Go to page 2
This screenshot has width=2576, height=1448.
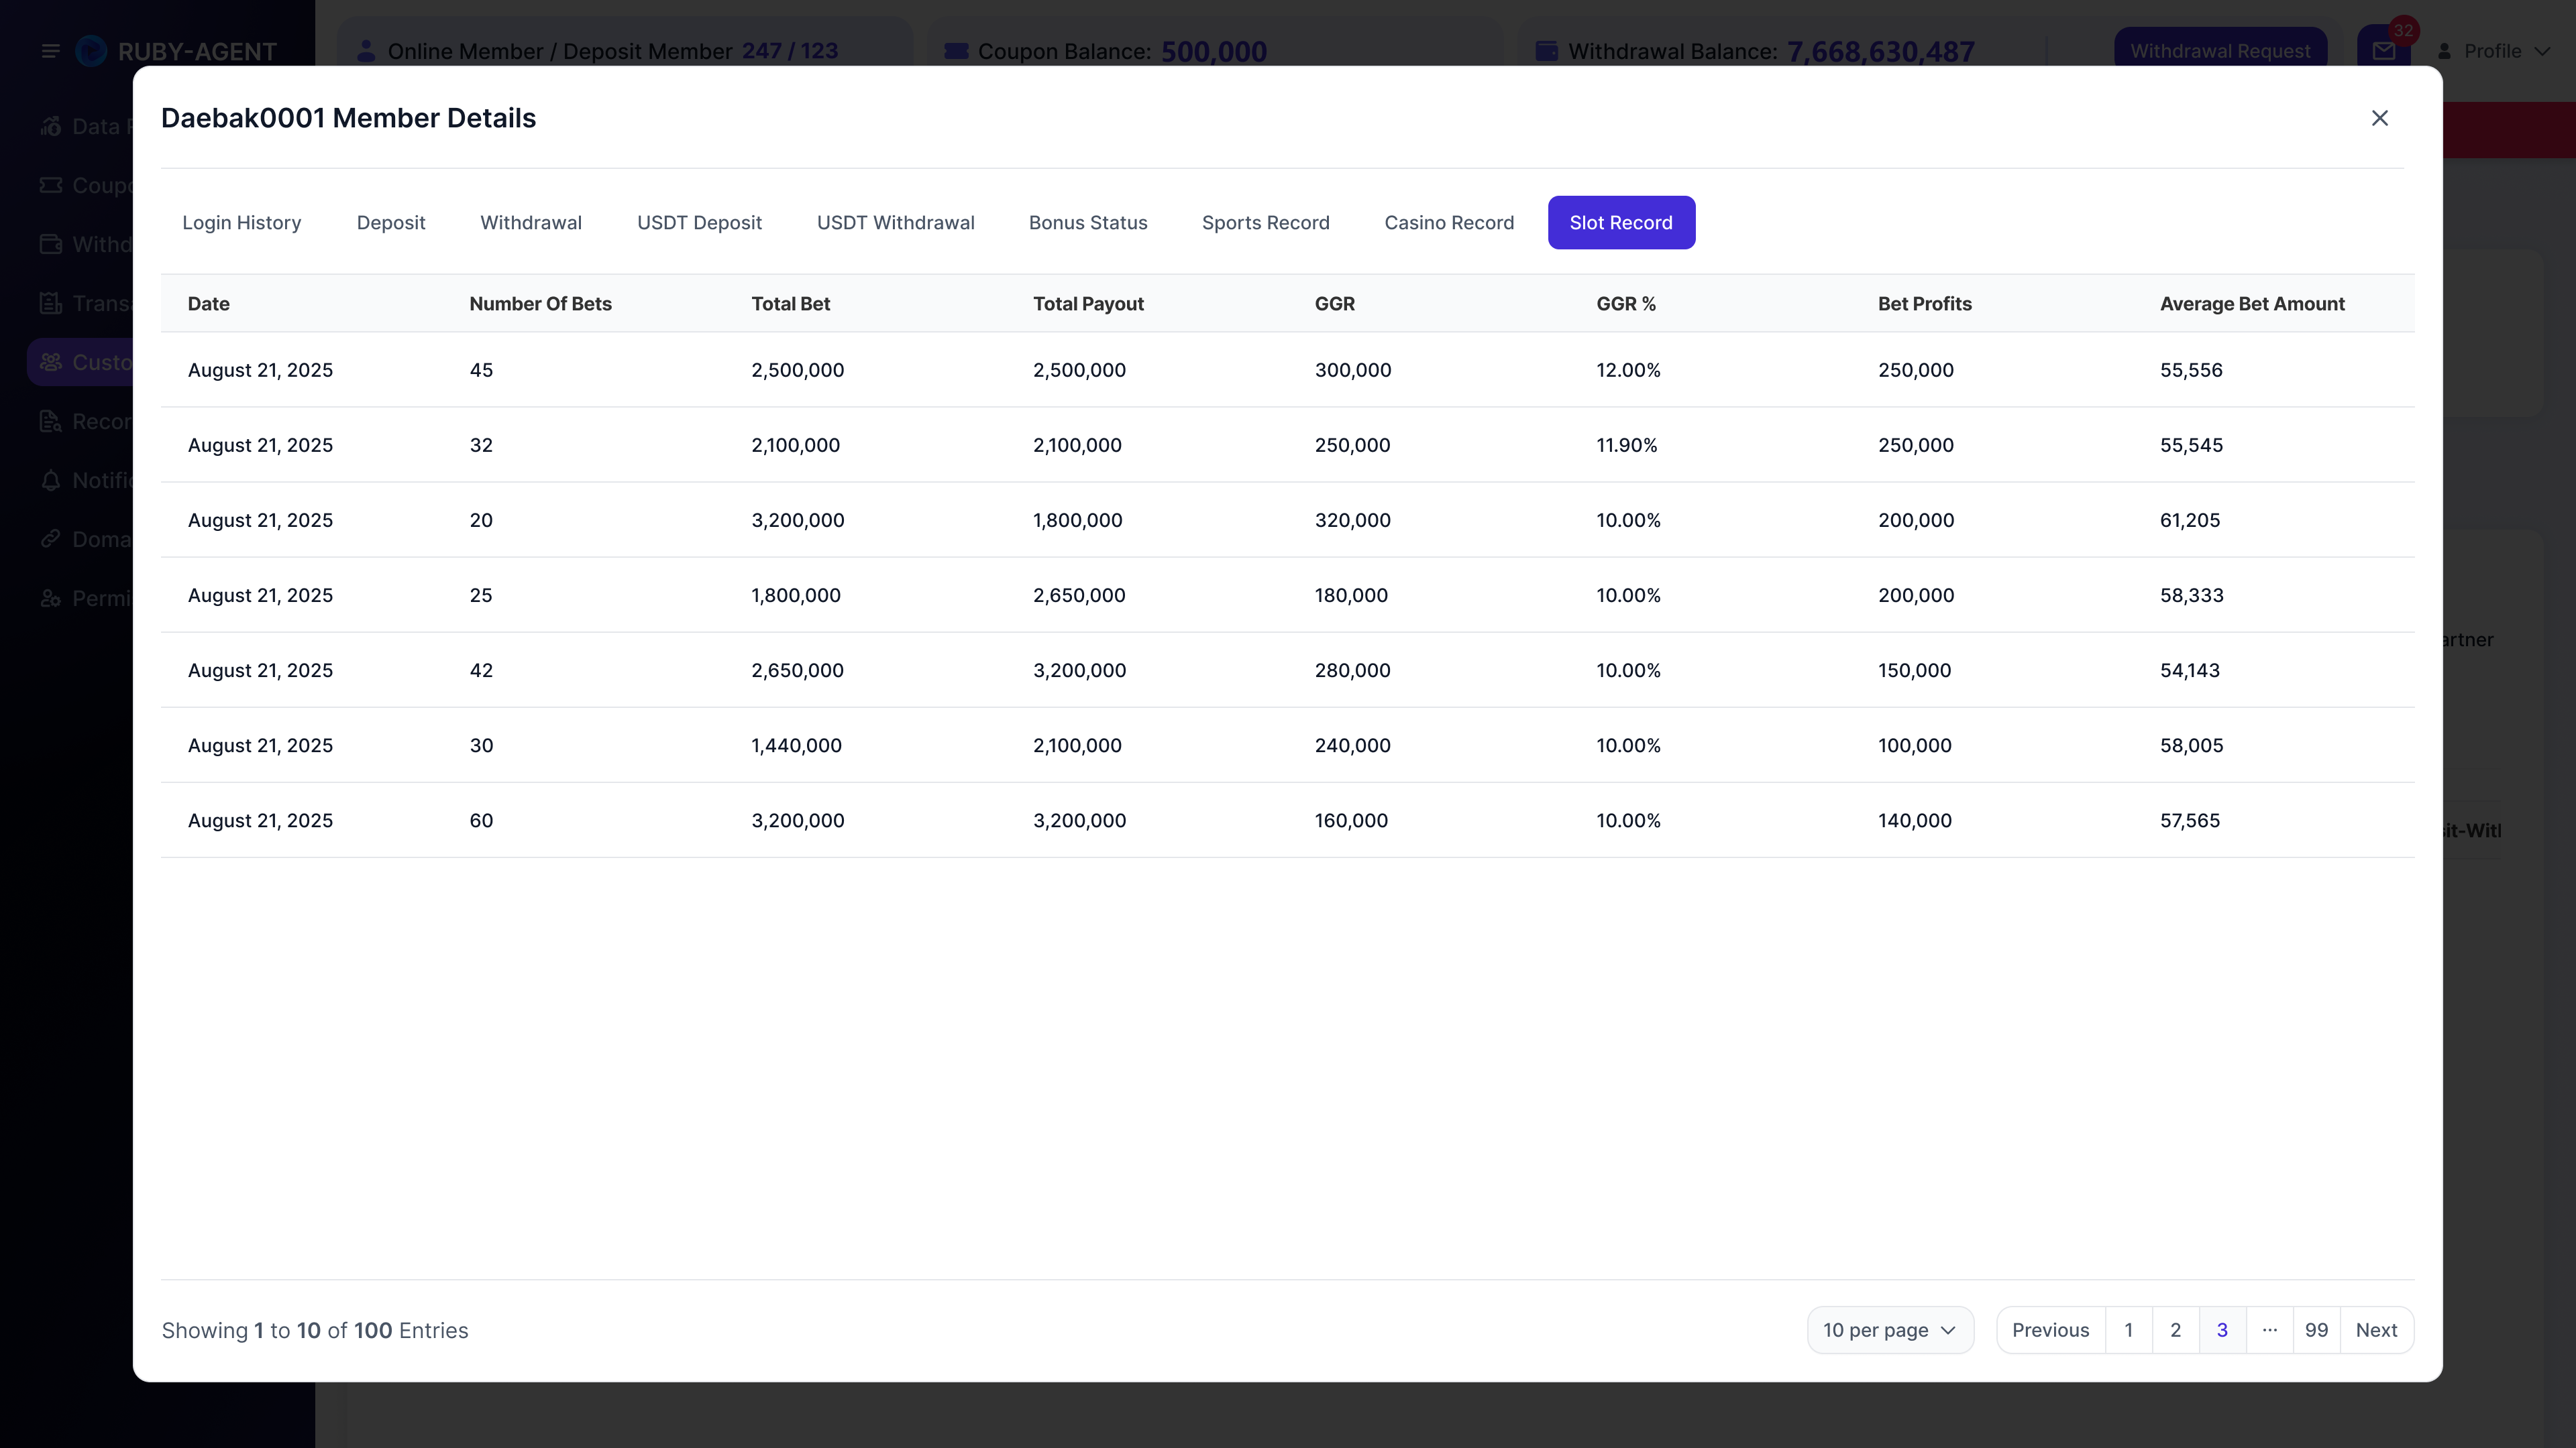pyautogui.click(x=2175, y=1330)
